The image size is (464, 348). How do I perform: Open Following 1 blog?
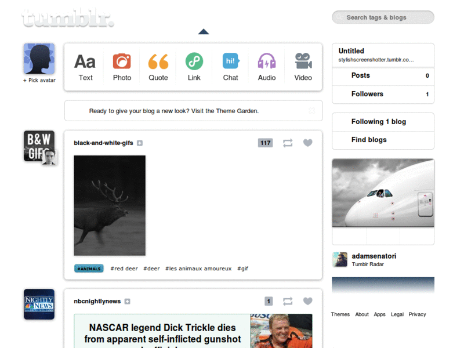(x=383, y=122)
